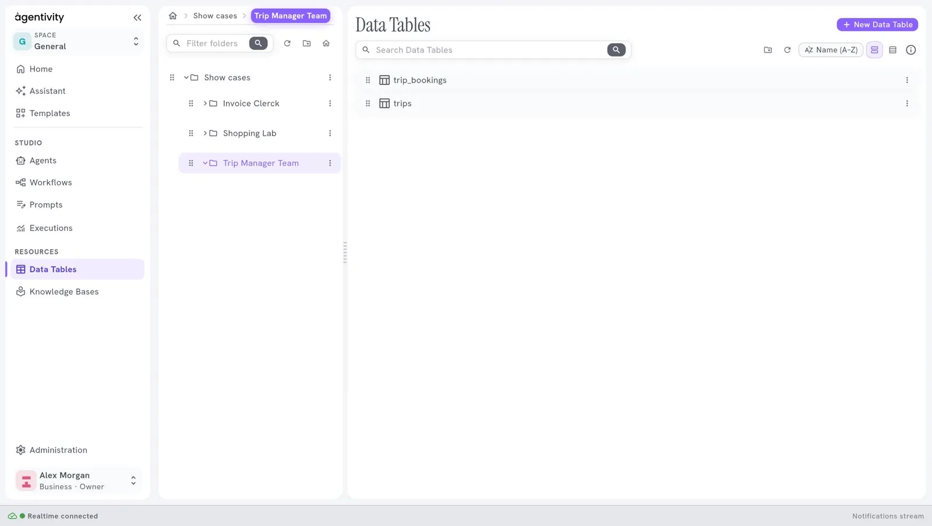The image size is (932, 526).
Task: Open the Assistant page
Action: 77,91
